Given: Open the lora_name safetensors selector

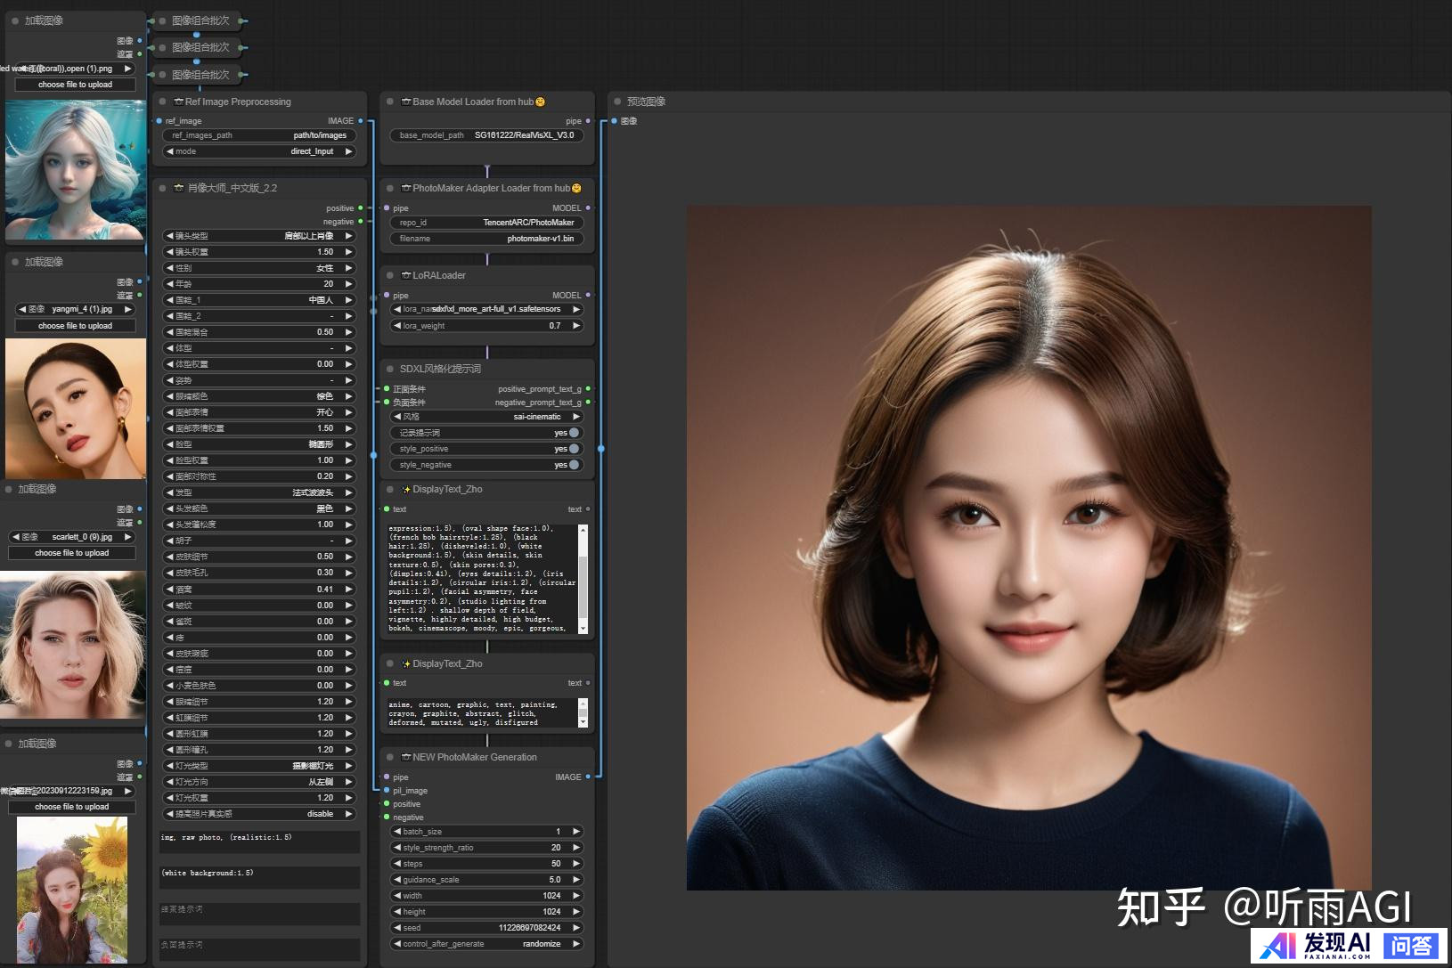Looking at the screenshot, I should coord(486,309).
